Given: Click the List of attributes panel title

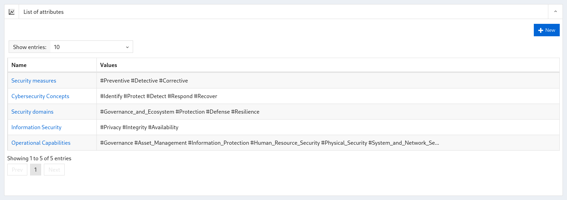Looking at the screenshot, I should click(x=44, y=12).
